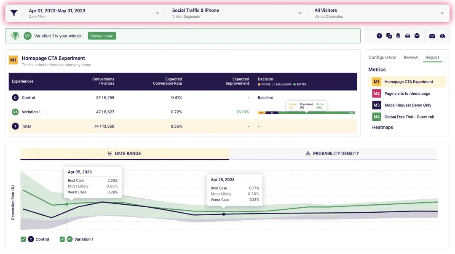Click the funnel filter icon

coord(14,13)
